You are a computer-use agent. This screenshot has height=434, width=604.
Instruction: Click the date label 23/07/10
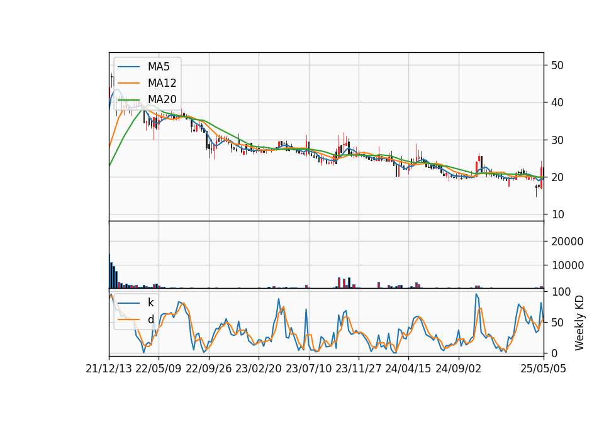tap(308, 369)
